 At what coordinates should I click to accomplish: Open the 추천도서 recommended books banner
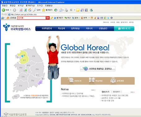point(75,81)
